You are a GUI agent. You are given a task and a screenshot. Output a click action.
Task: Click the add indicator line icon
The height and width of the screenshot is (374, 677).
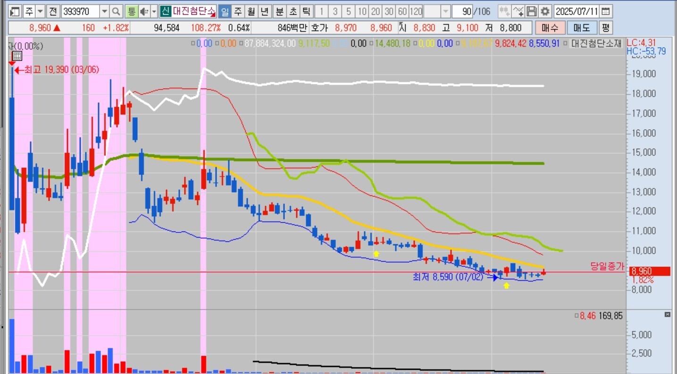coord(518,11)
